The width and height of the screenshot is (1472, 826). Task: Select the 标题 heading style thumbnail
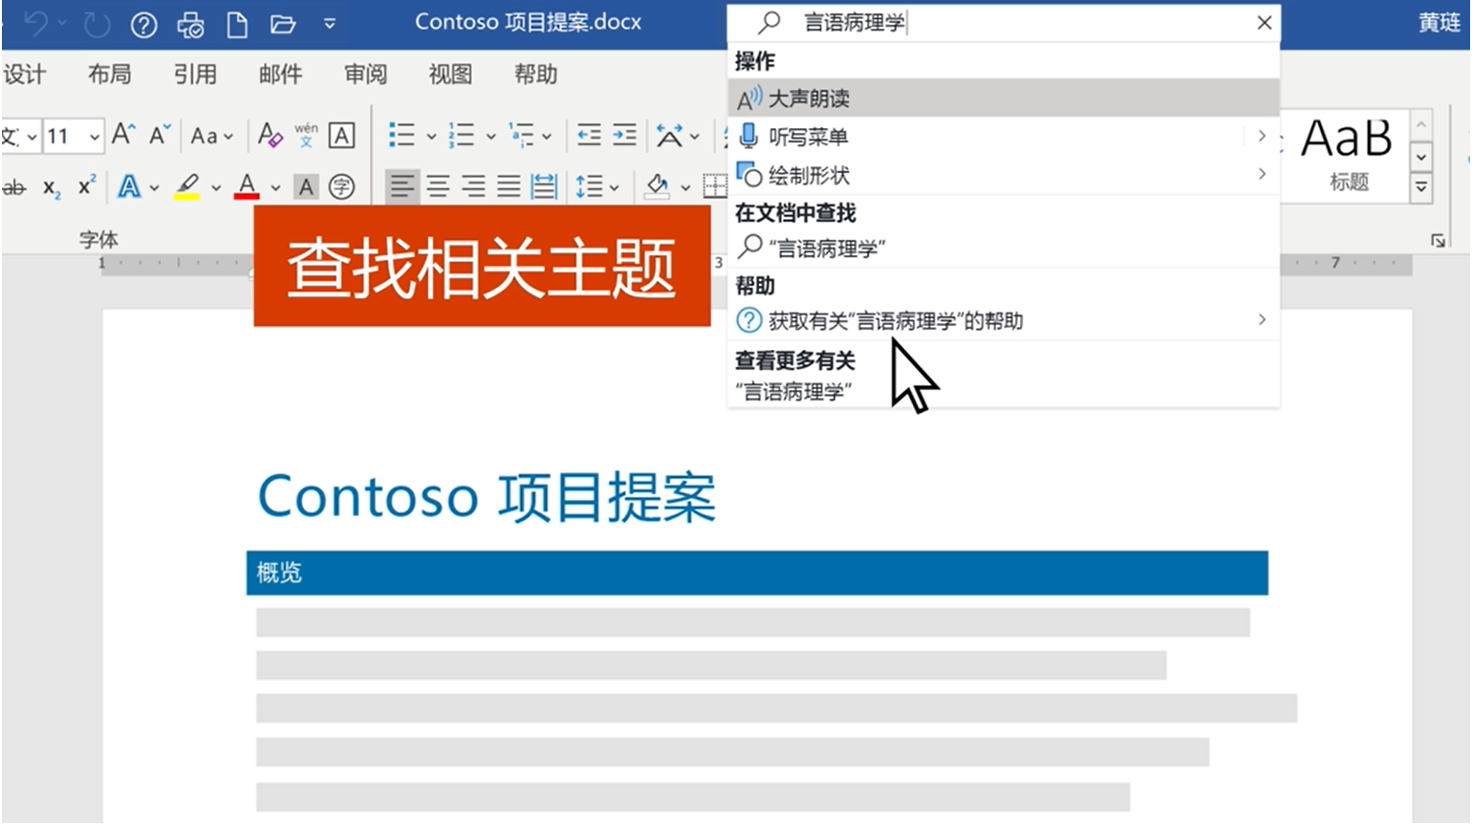(x=1347, y=154)
